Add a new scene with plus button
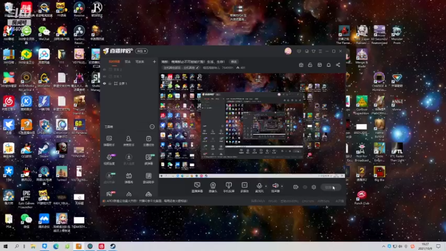 point(154,61)
